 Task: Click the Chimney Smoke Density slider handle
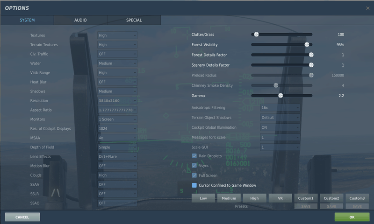[276, 85]
